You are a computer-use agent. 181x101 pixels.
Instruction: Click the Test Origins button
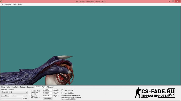pyautogui.click(x=48, y=99)
